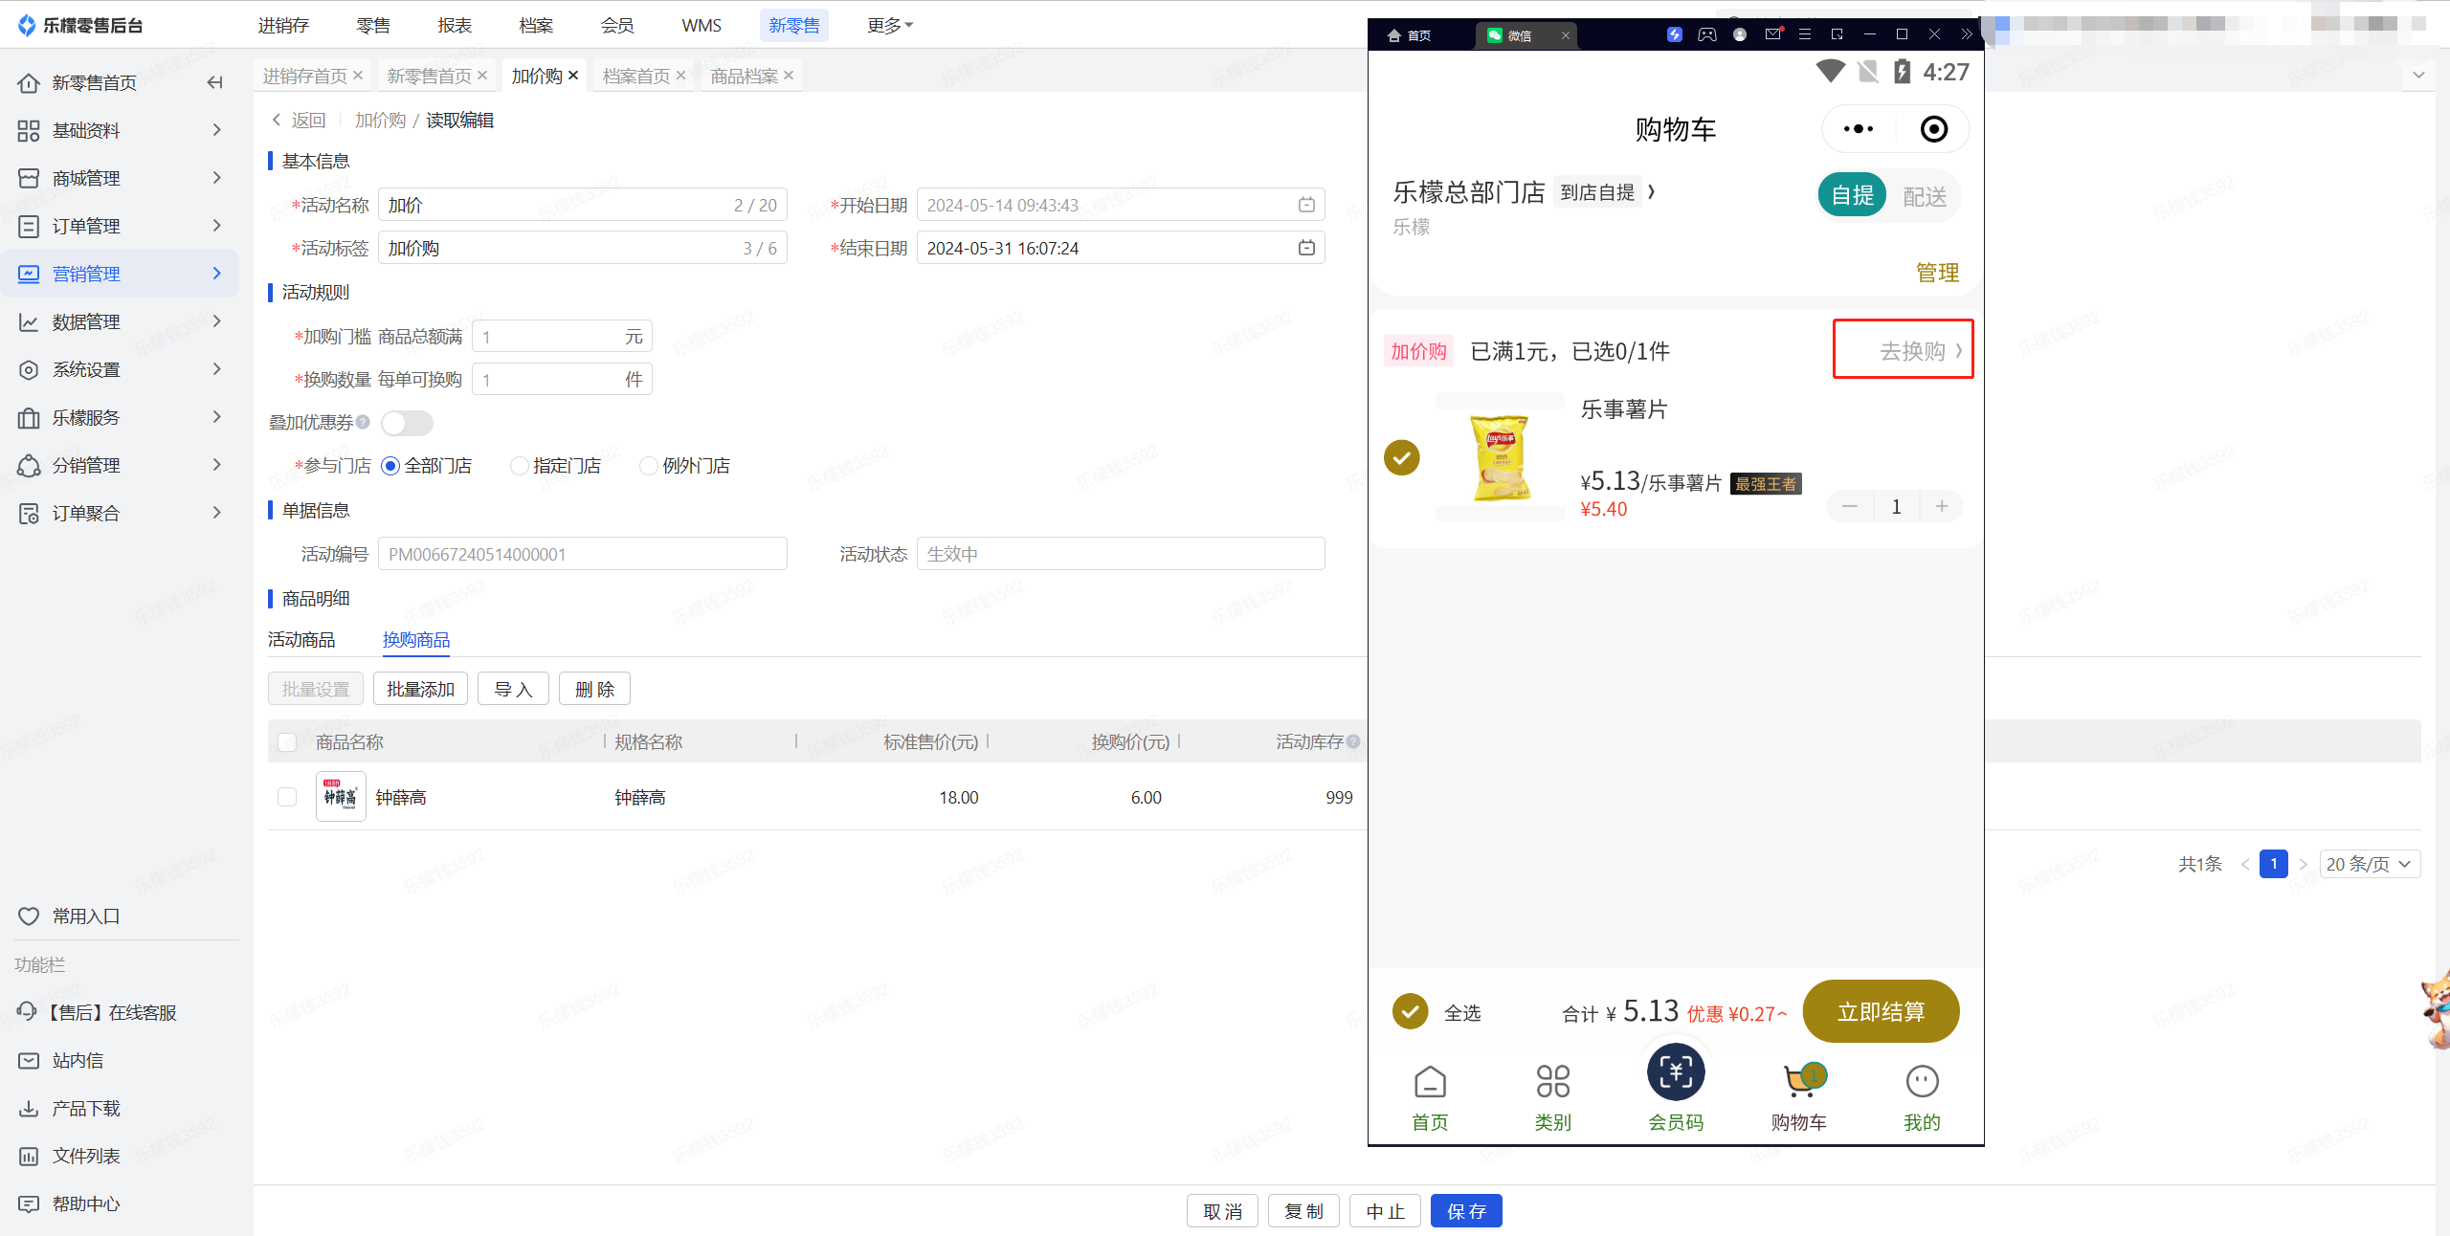
Task: Expand 基础资料 sidebar menu
Action: [120, 130]
